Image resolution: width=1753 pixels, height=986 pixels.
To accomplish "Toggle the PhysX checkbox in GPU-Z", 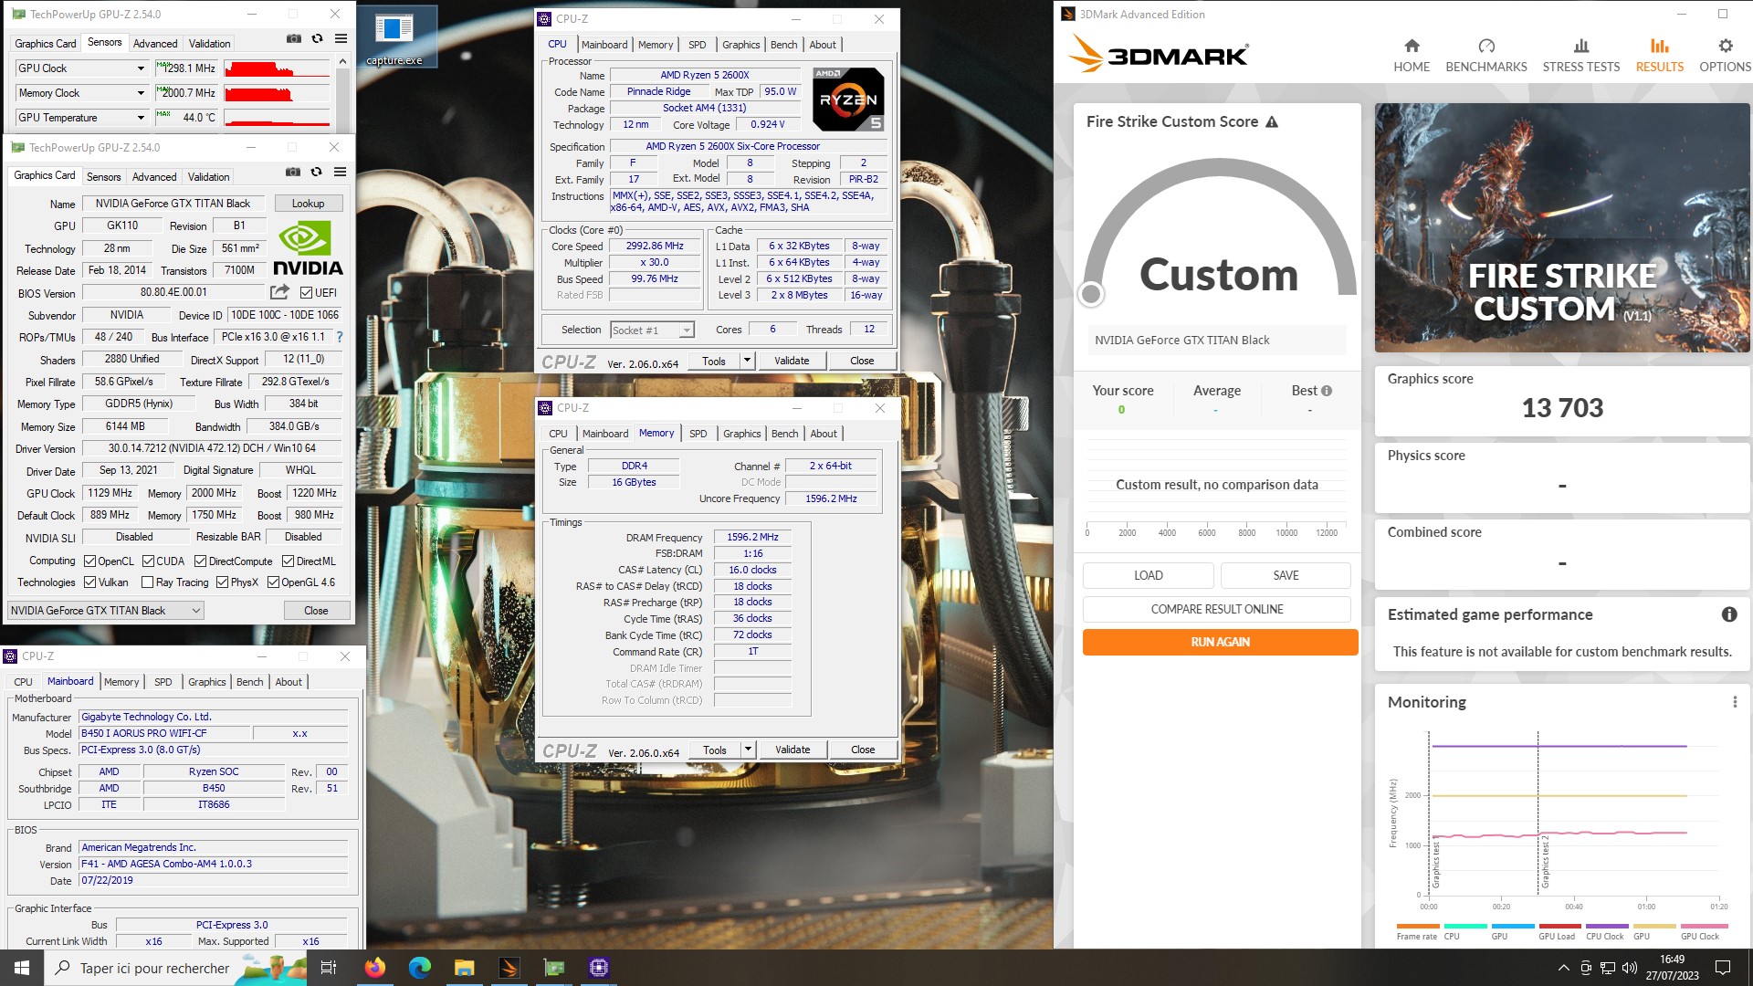I will click(x=222, y=582).
